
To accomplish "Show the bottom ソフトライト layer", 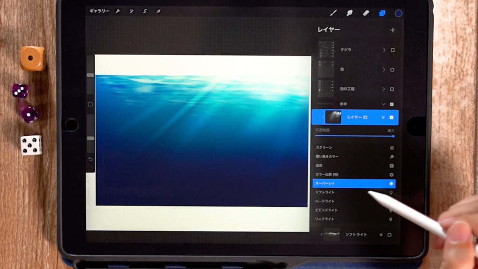I will pyautogui.click(x=389, y=234).
